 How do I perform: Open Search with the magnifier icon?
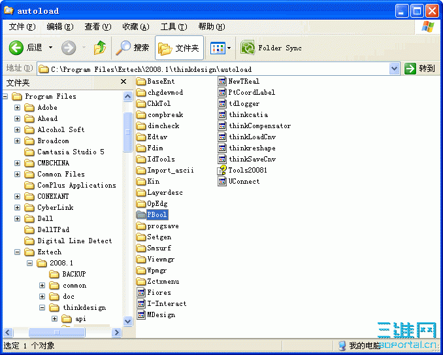(123, 48)
